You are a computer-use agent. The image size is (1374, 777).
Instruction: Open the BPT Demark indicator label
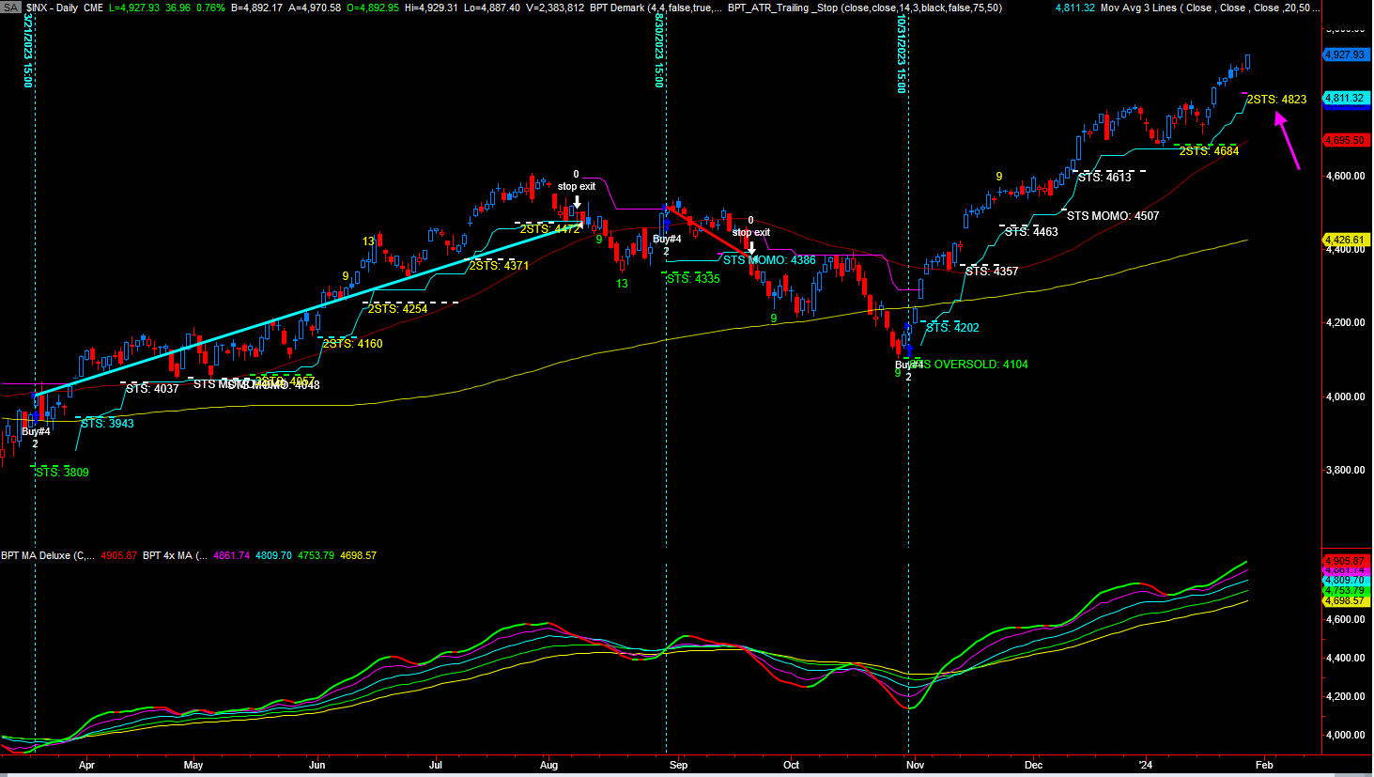pyautogui.click(x=616, y=8)
